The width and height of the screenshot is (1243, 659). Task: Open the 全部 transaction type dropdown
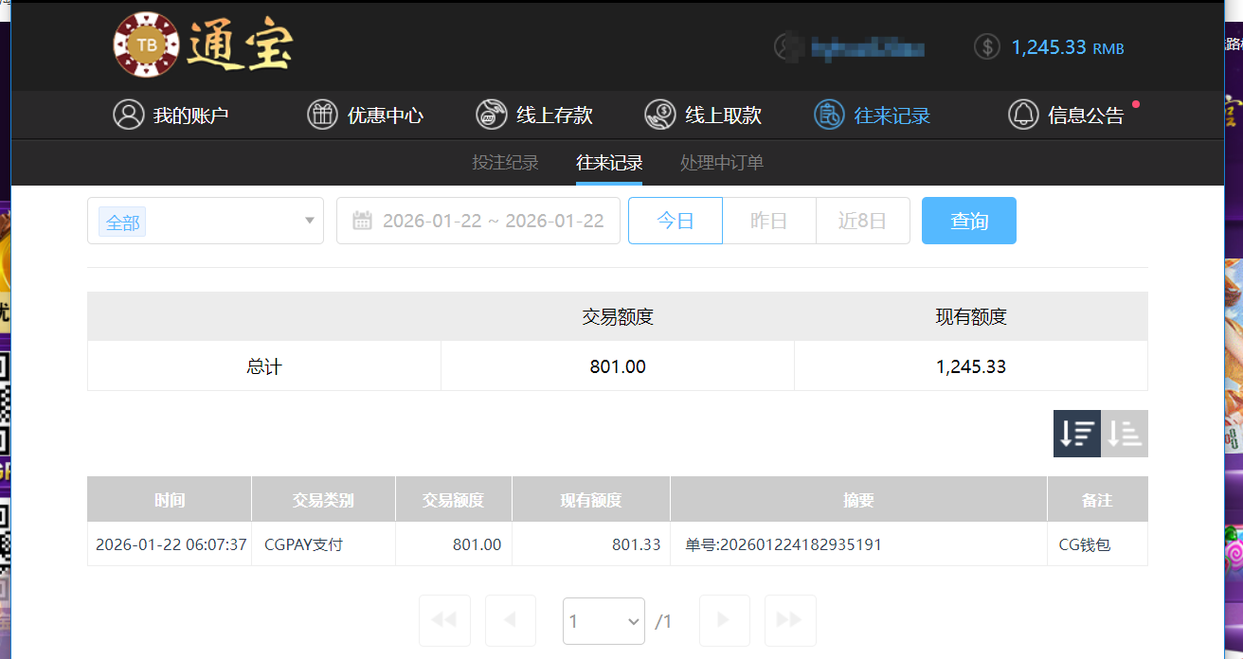(205, 220)
